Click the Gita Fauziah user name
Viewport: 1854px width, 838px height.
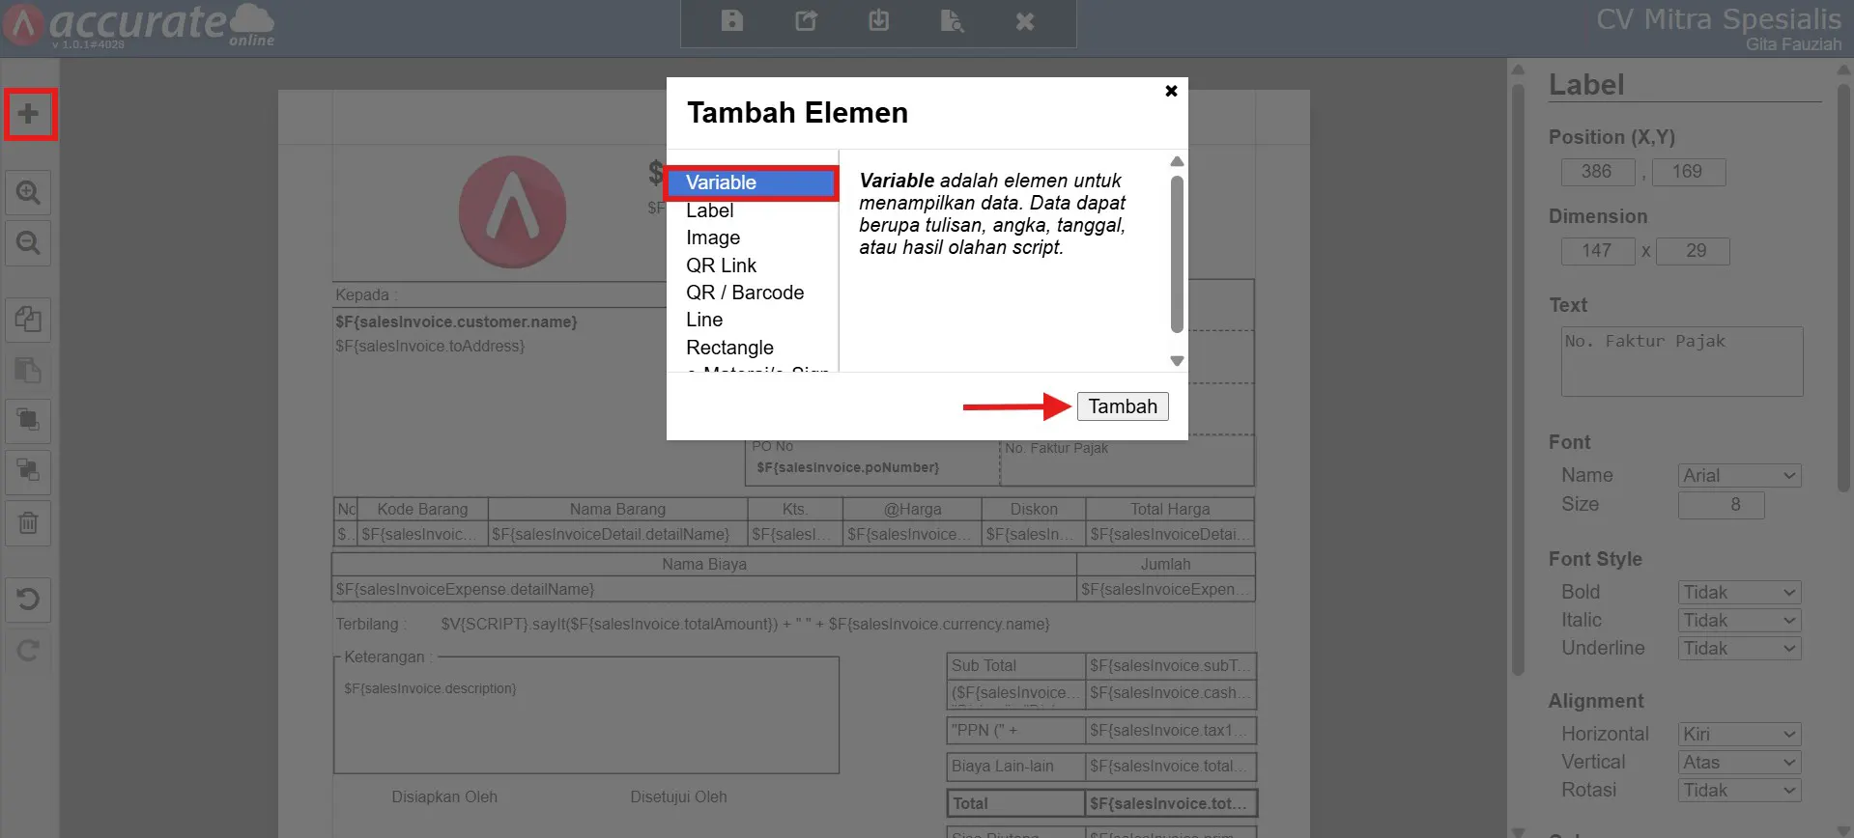point(1793,44)
